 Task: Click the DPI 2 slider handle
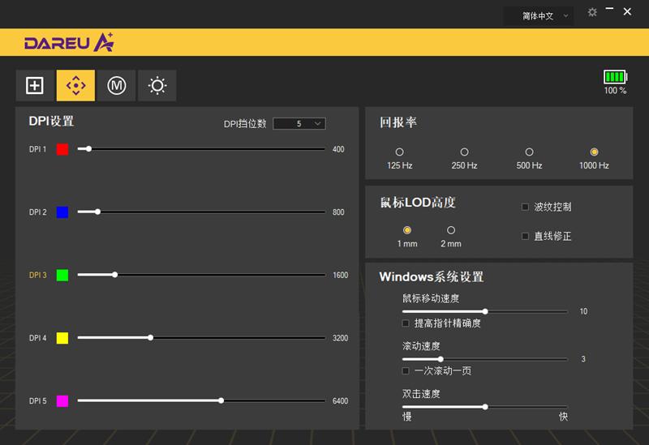pos(97,212)
